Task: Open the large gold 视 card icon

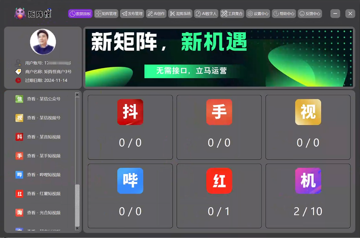Action: pos(308,112)
